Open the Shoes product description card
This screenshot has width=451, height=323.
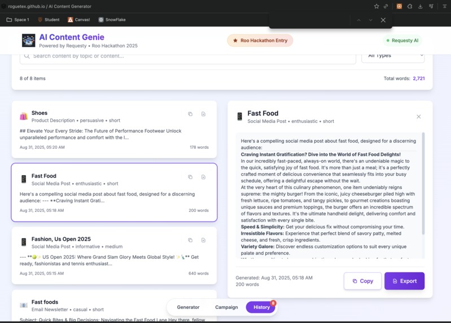(114, 129)
